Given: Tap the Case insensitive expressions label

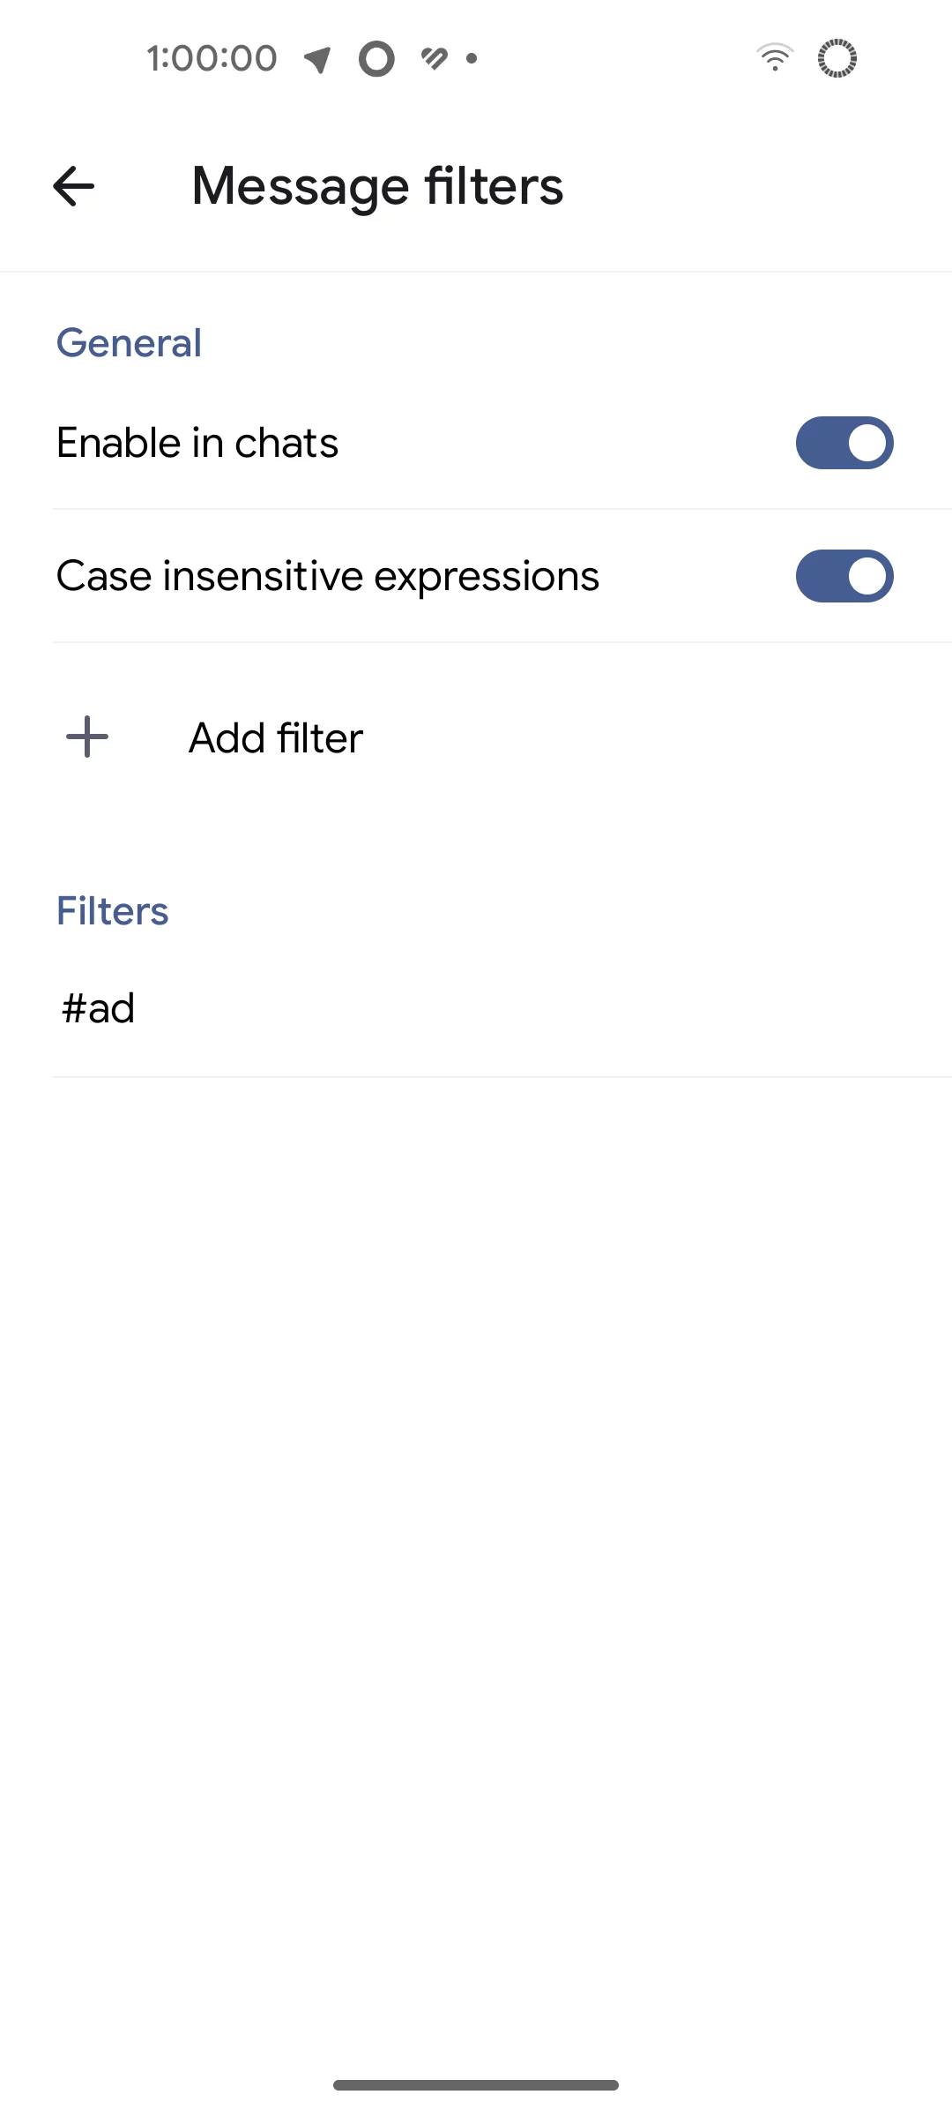Looking at the screenshot, I should tap(328, 576).
